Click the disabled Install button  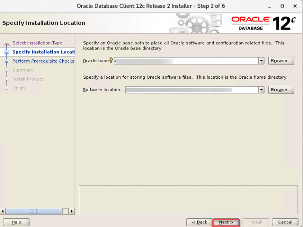(x=256, y=222)
